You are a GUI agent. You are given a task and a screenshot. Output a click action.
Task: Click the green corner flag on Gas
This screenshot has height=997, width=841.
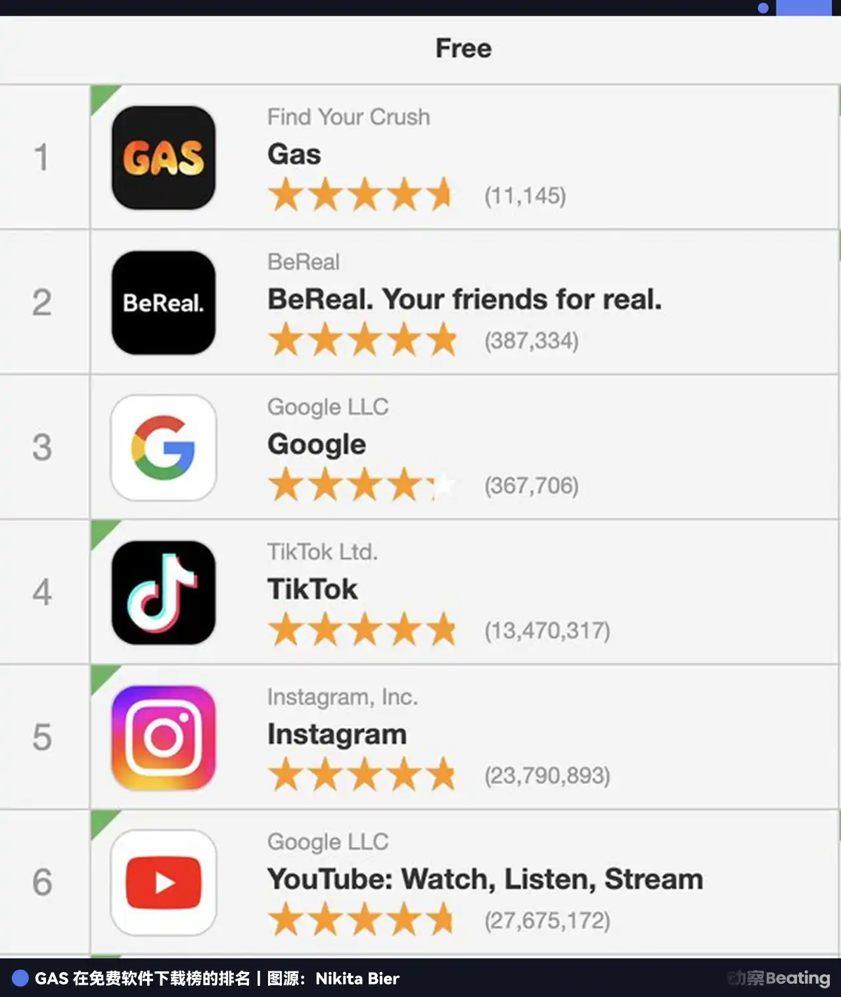point(101,96)
